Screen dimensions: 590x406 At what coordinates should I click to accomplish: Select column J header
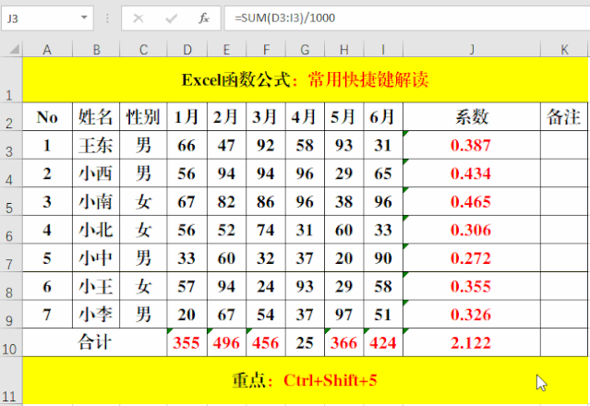[x=472, y=49]
